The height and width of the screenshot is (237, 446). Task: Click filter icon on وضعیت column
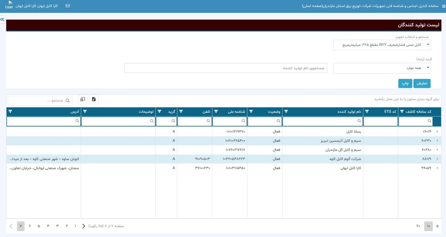pos(251,112)
